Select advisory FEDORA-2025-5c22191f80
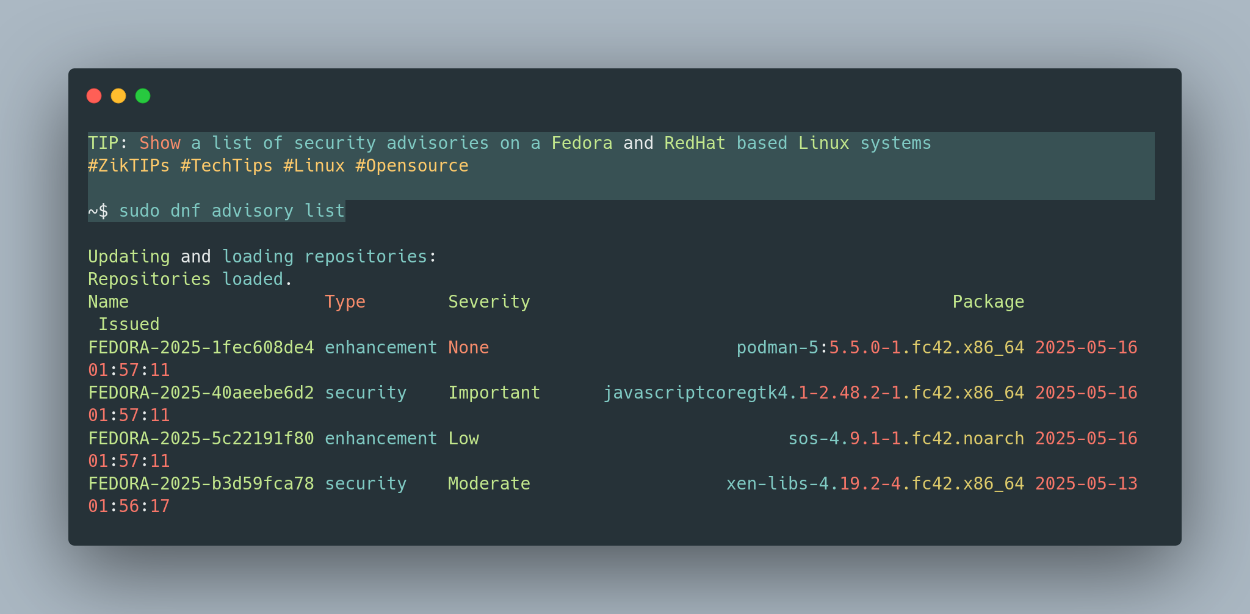The height and width of the screenshot is (614, 1250). [x=201, y=439]
